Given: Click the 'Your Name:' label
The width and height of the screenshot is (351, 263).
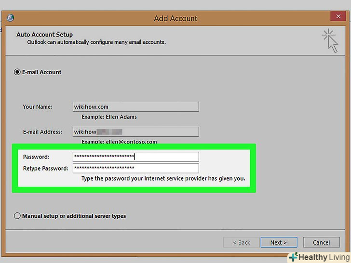Looking at the screenshot, I should coord(38,107).
